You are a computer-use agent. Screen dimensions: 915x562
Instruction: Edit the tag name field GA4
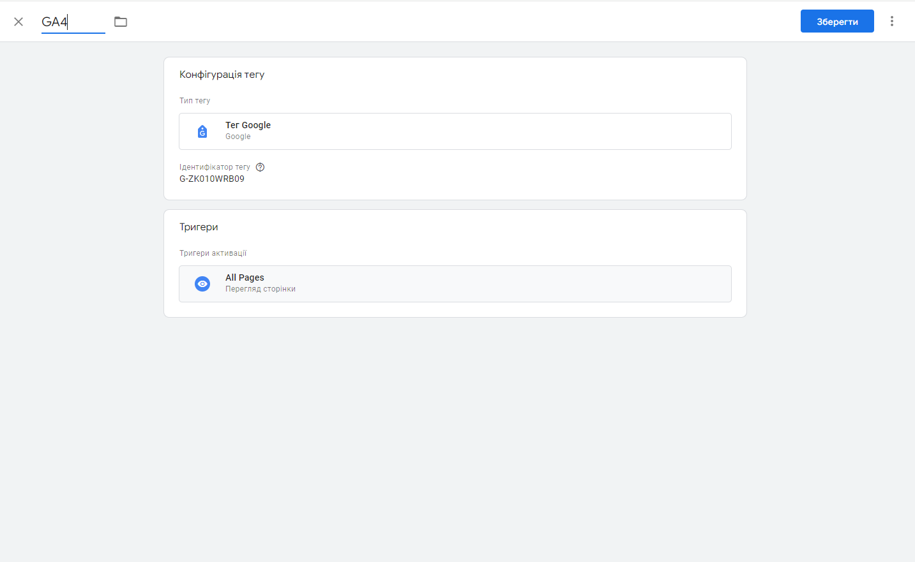click(73, 22)
